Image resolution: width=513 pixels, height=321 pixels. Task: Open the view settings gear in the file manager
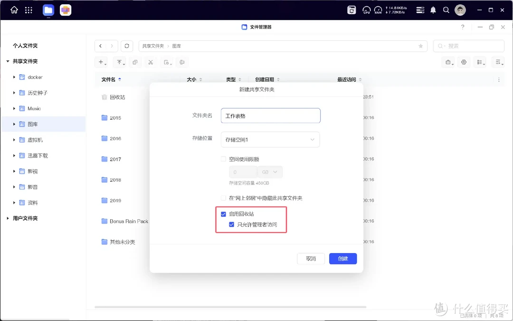point(464,62)
